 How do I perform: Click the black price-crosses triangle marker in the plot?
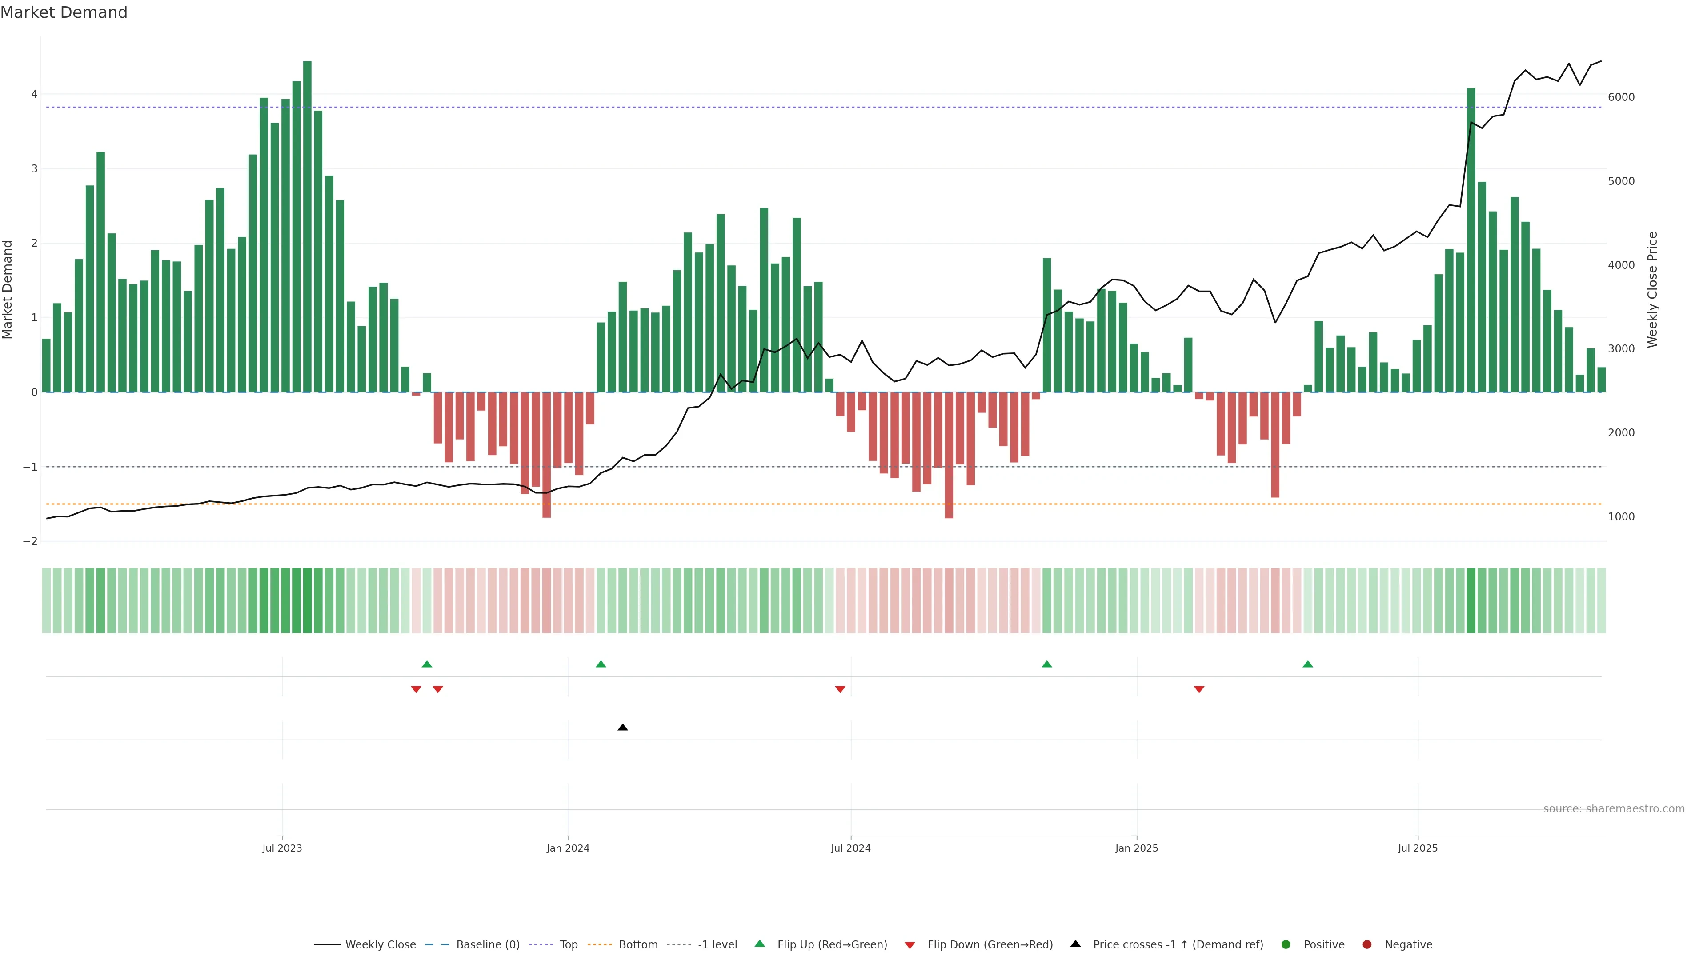tap(622, 728)
